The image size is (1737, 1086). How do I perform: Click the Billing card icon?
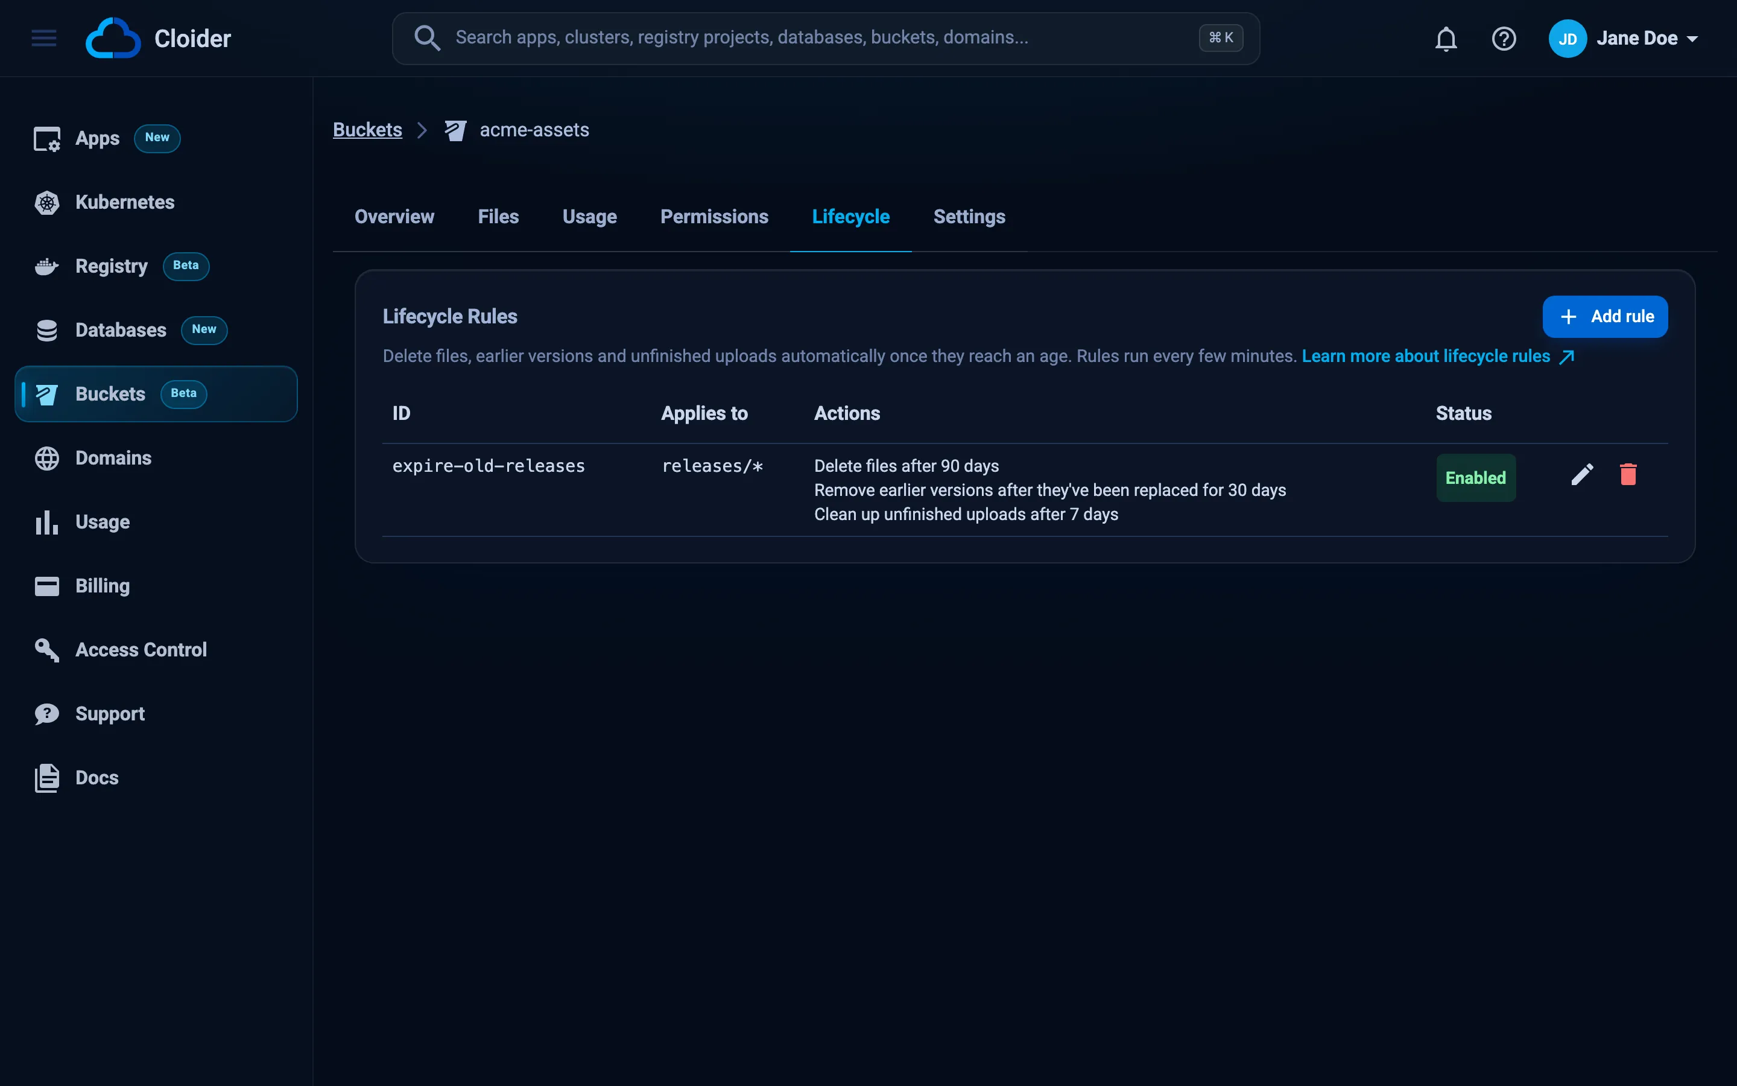[48, 586]
